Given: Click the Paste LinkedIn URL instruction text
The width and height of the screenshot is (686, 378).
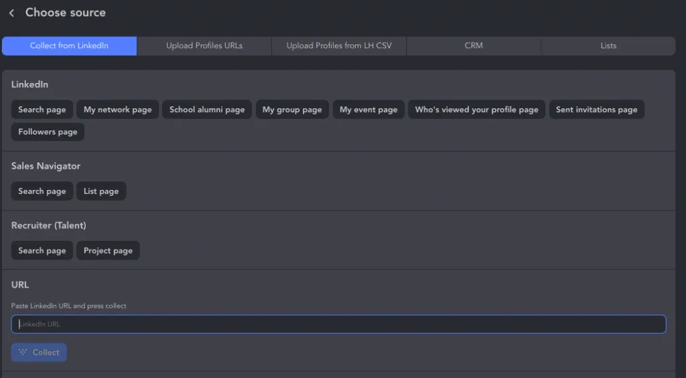Looking at the screenshot, I should click(69, 306).
